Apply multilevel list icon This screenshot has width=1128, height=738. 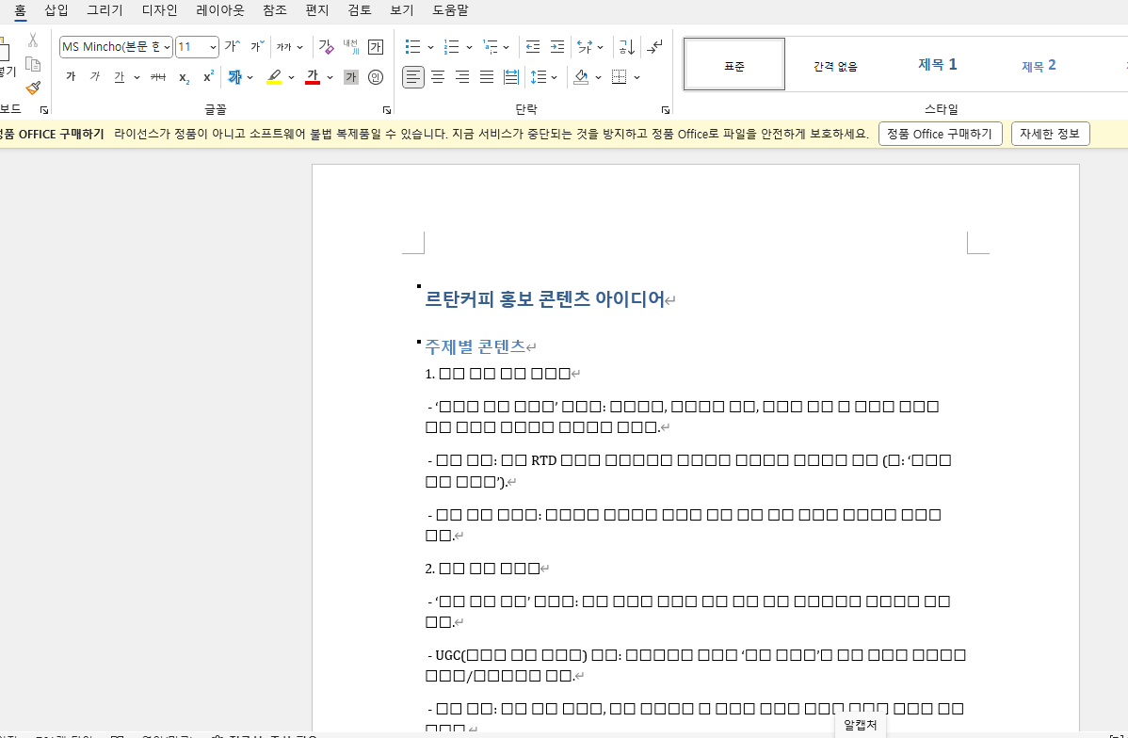[490, 47]
